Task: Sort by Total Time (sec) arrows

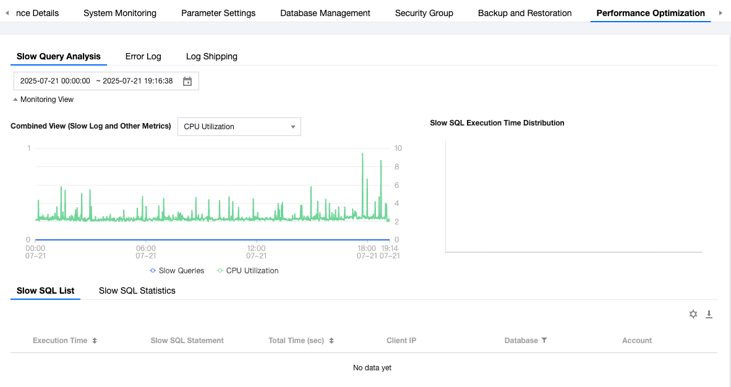Action: tap(331, 341)
